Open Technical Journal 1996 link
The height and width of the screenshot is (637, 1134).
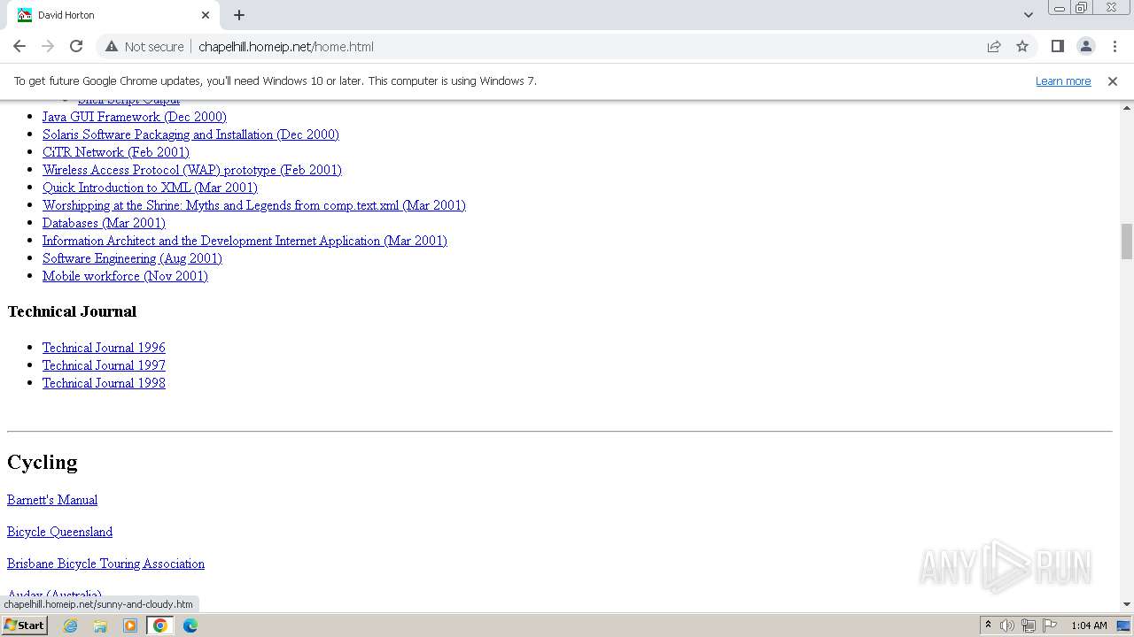[x=104, y=348]
